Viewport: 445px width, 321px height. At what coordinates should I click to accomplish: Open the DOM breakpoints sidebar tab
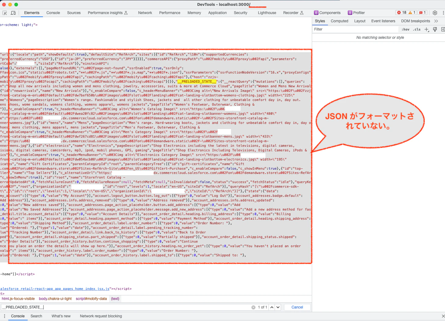pyautogui.click(x=415, y=21)
